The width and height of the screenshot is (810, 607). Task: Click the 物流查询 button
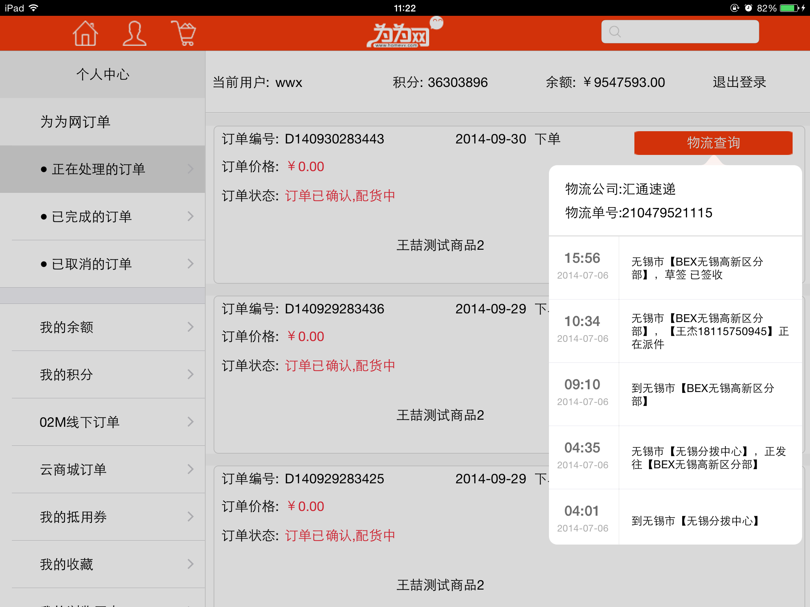click(x=713, y=143)
